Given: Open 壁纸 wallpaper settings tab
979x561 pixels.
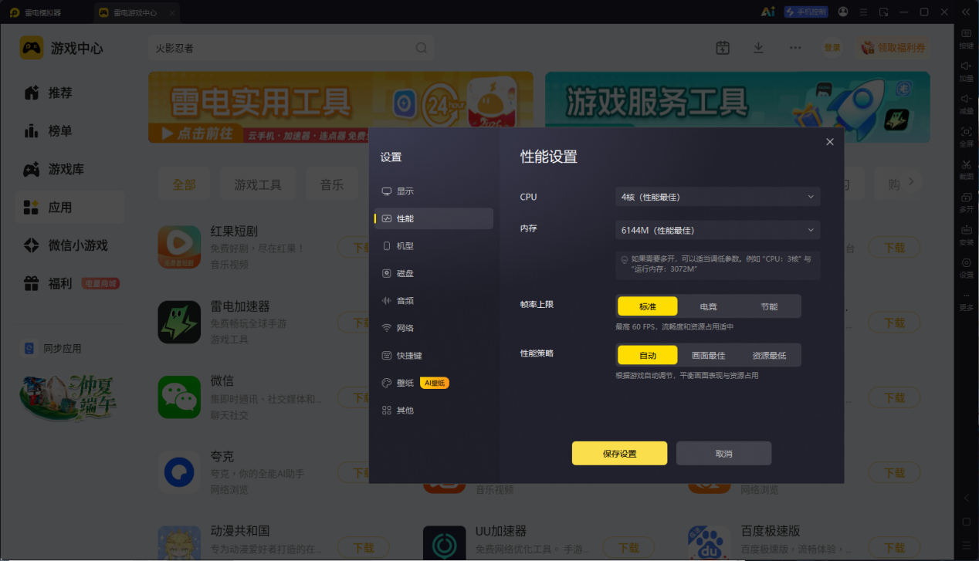Looking at the screenshot, I should point(434,383).
